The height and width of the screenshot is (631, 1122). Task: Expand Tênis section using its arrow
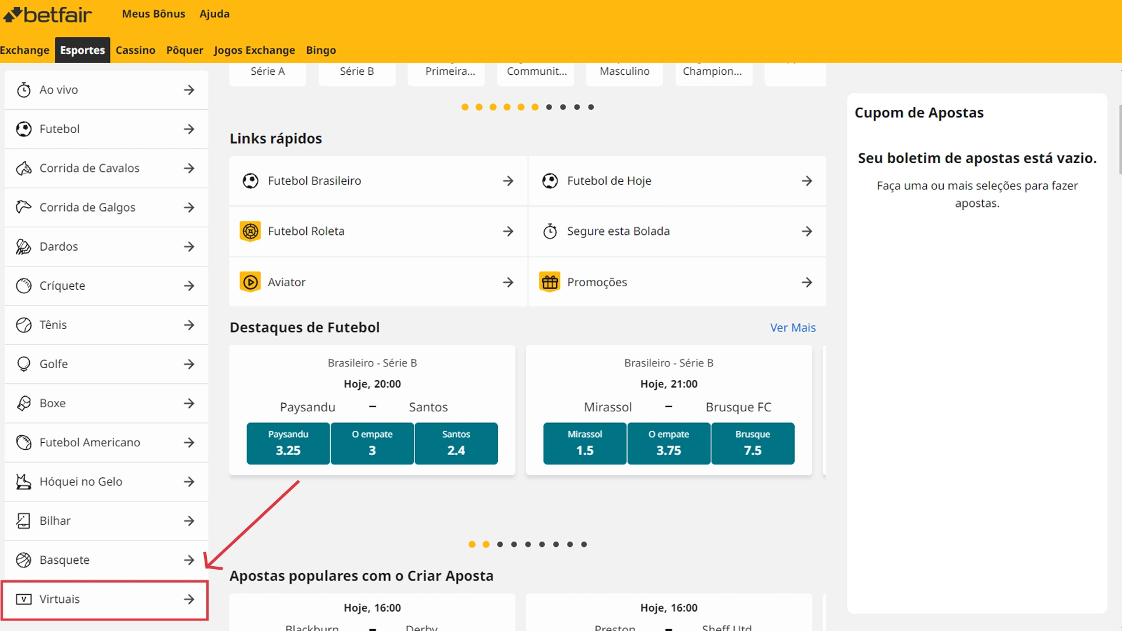click(189, 325)
